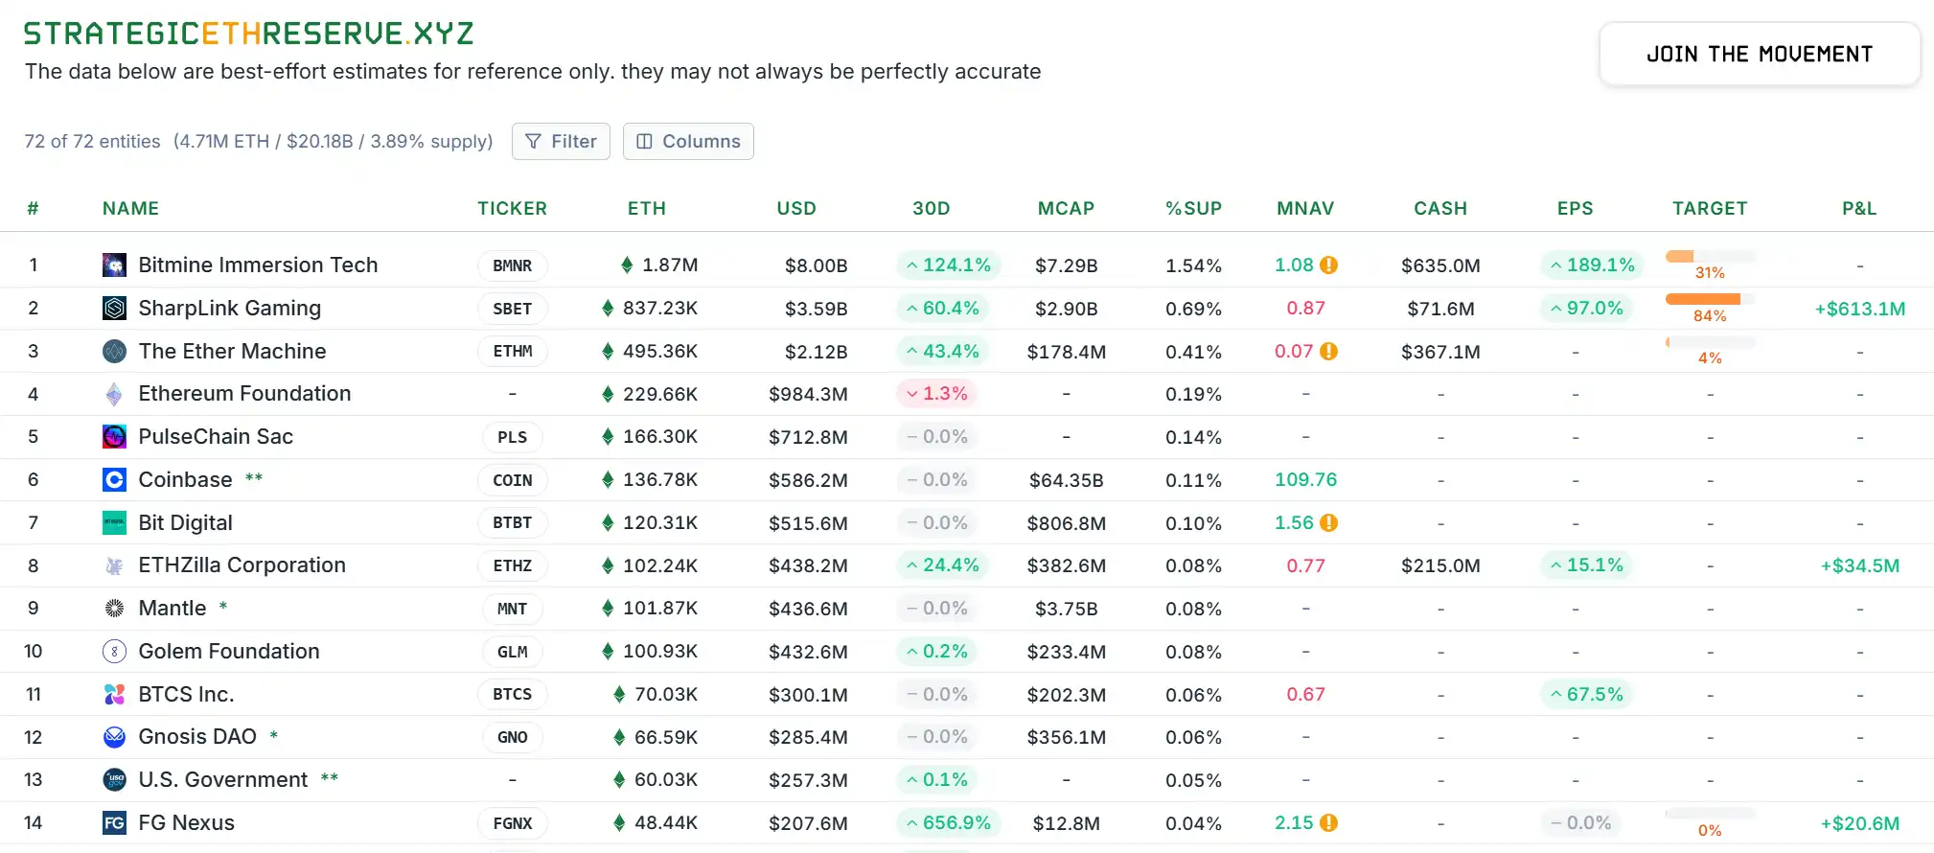Open the Filter options
The image size is (1934, 853).
pyautogui.click(x=561, y=142)
